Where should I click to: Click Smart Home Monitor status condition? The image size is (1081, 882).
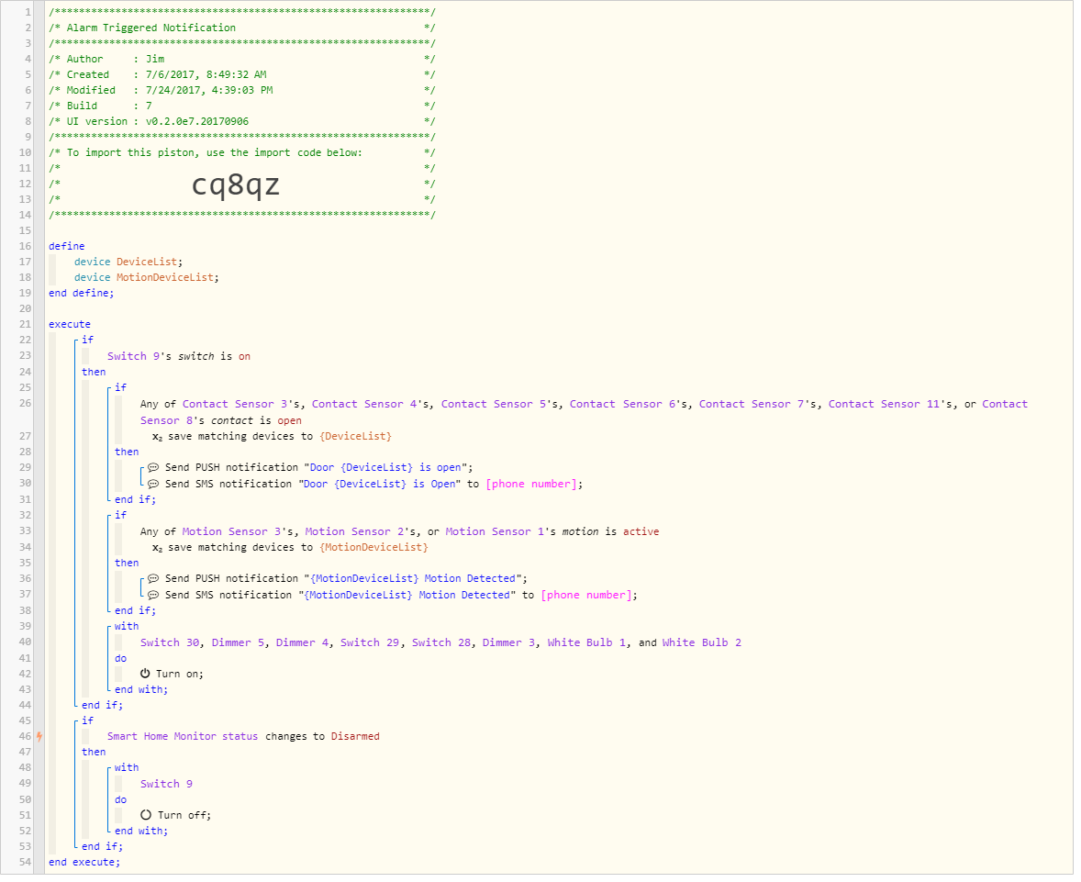[x=183, y=736]
